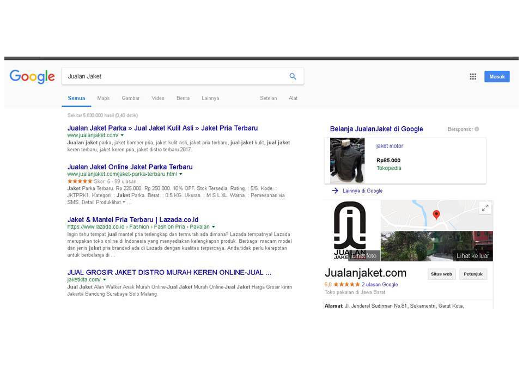Switch to the Video tab
This screenshot has width=523, height=392.
(158, 98)
